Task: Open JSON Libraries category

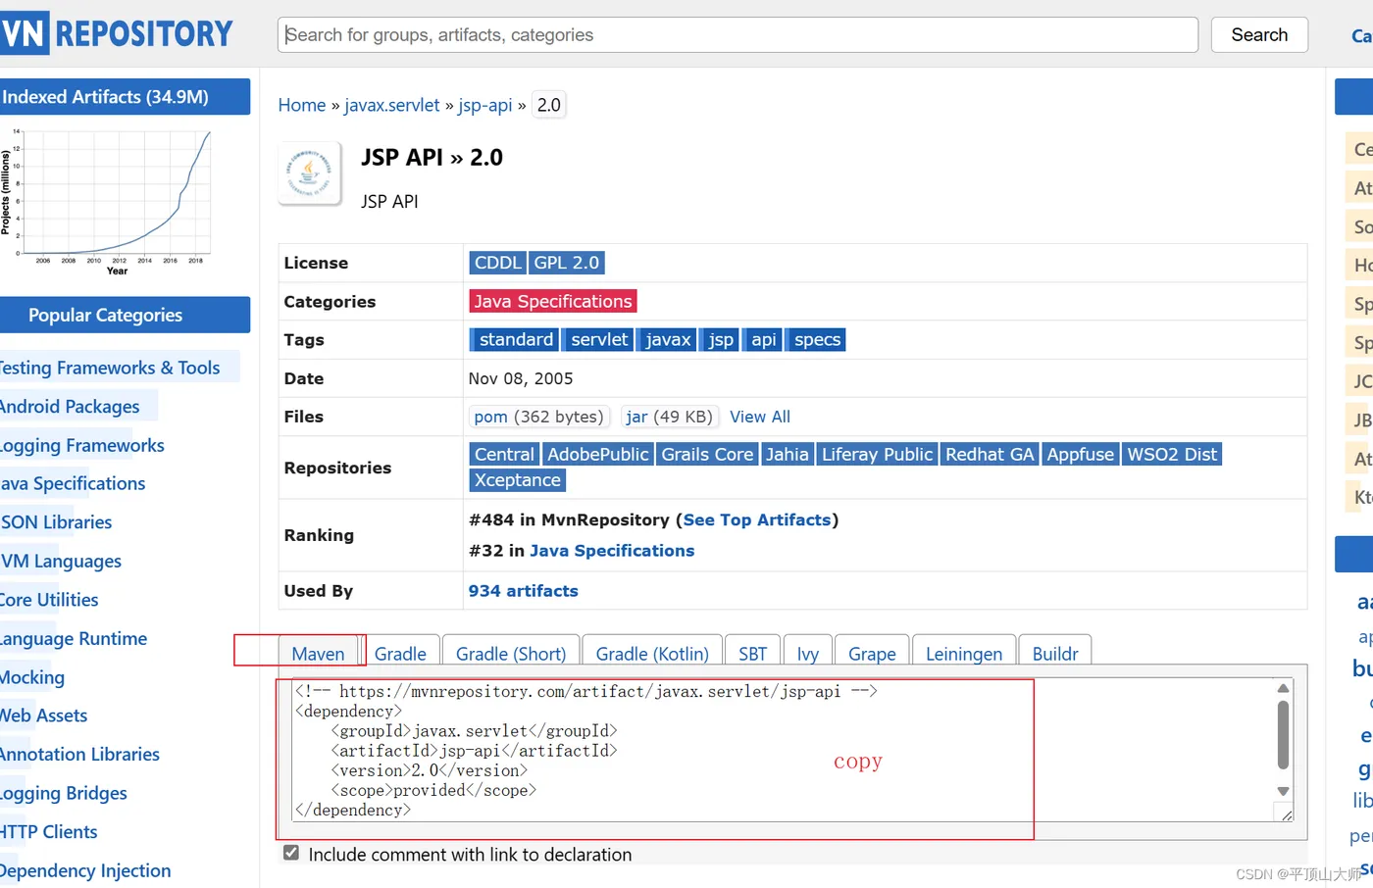Action: pos(56,522)
